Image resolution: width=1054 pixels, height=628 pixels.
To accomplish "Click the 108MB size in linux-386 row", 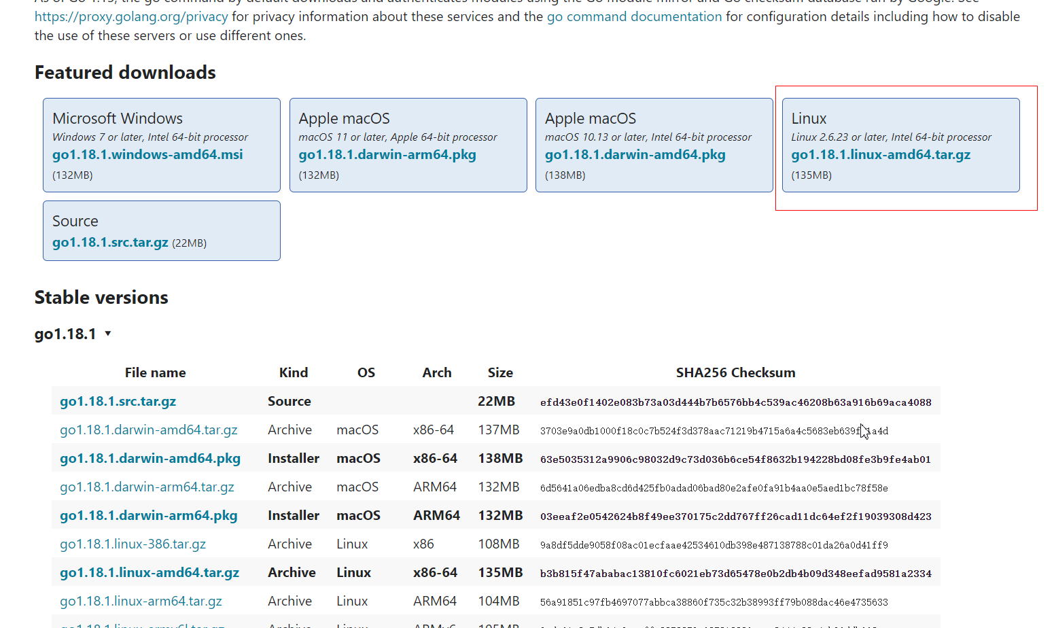I will 499,544.
